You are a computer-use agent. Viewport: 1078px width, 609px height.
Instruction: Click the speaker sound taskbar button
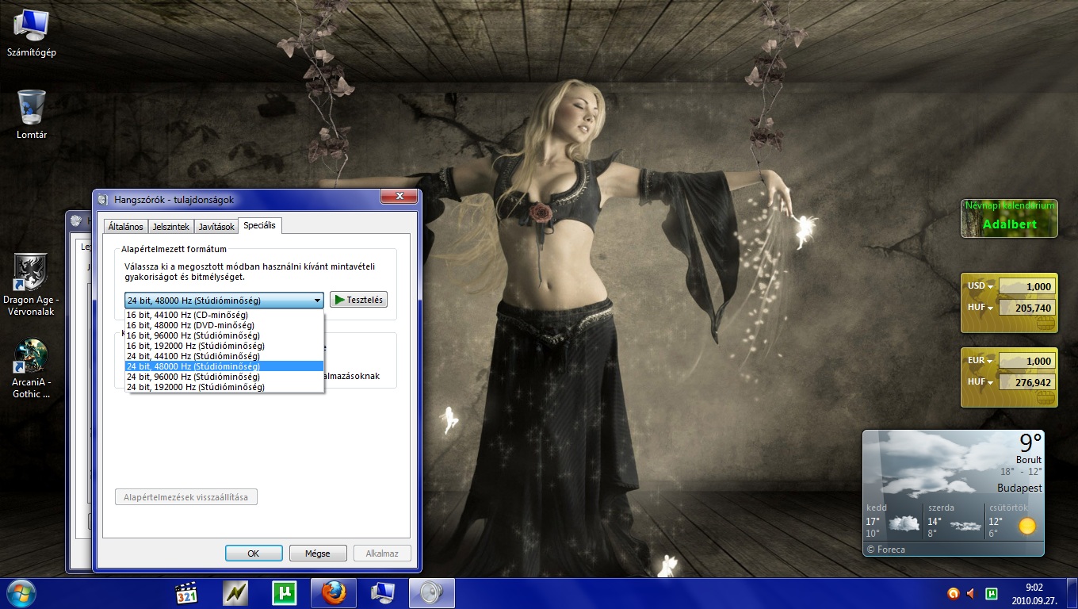[x=432, y=593]
